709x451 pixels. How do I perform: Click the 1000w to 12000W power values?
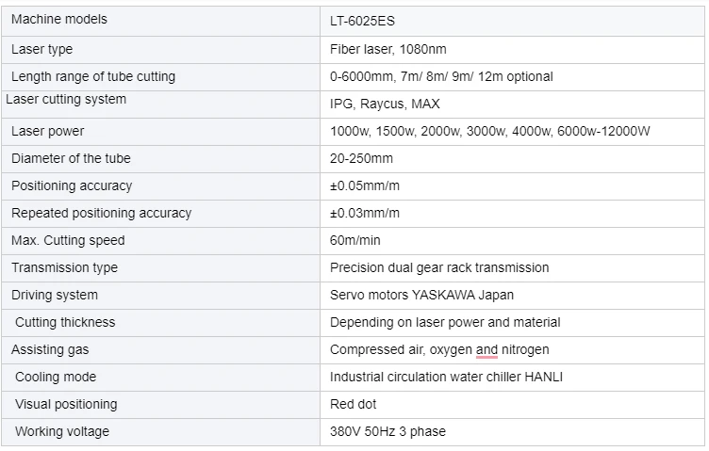(489, 132)
